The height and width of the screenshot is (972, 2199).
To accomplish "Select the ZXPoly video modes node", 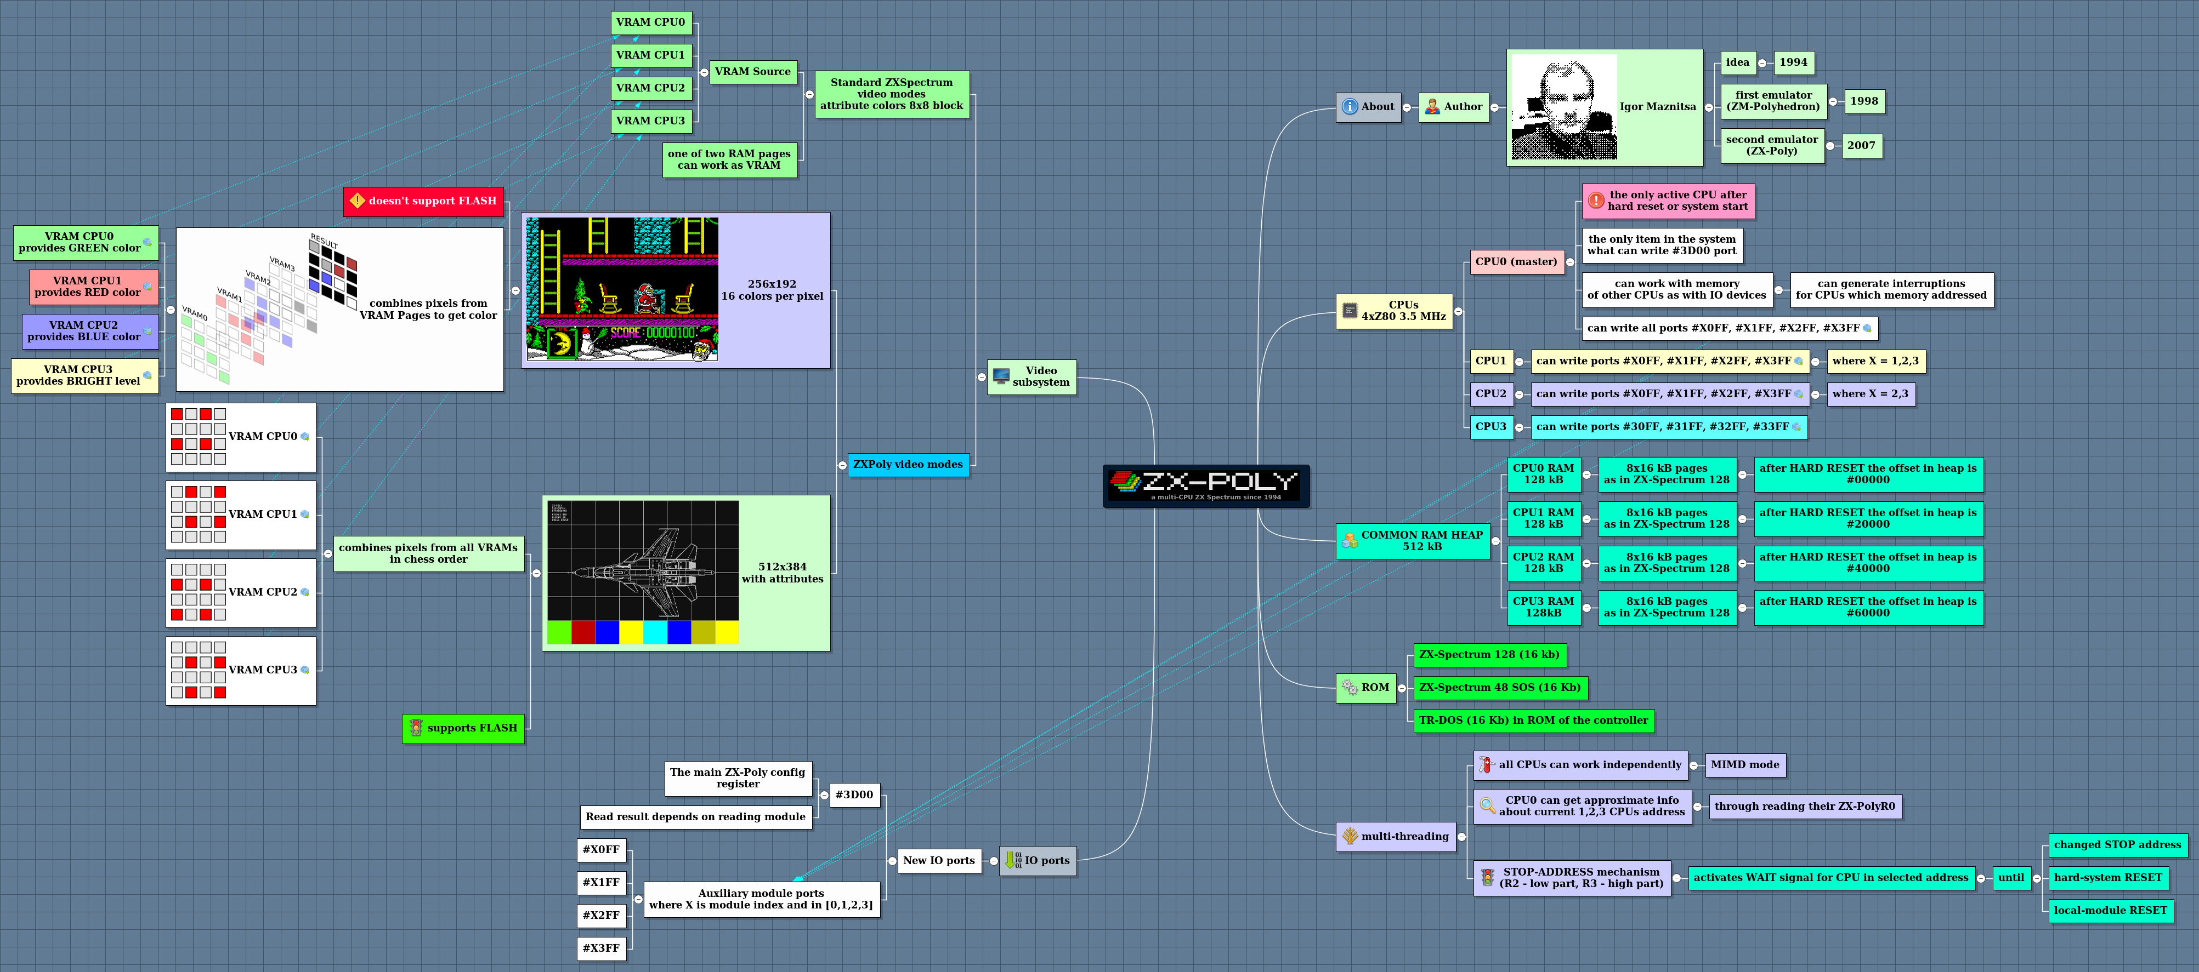I will [908, 465].
